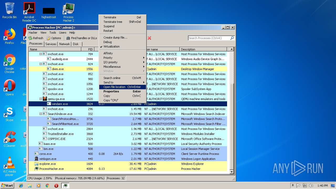The image size is (336, 189).
Task: Open Chrome from the taskbar
Action: click(x=47, y=186)
